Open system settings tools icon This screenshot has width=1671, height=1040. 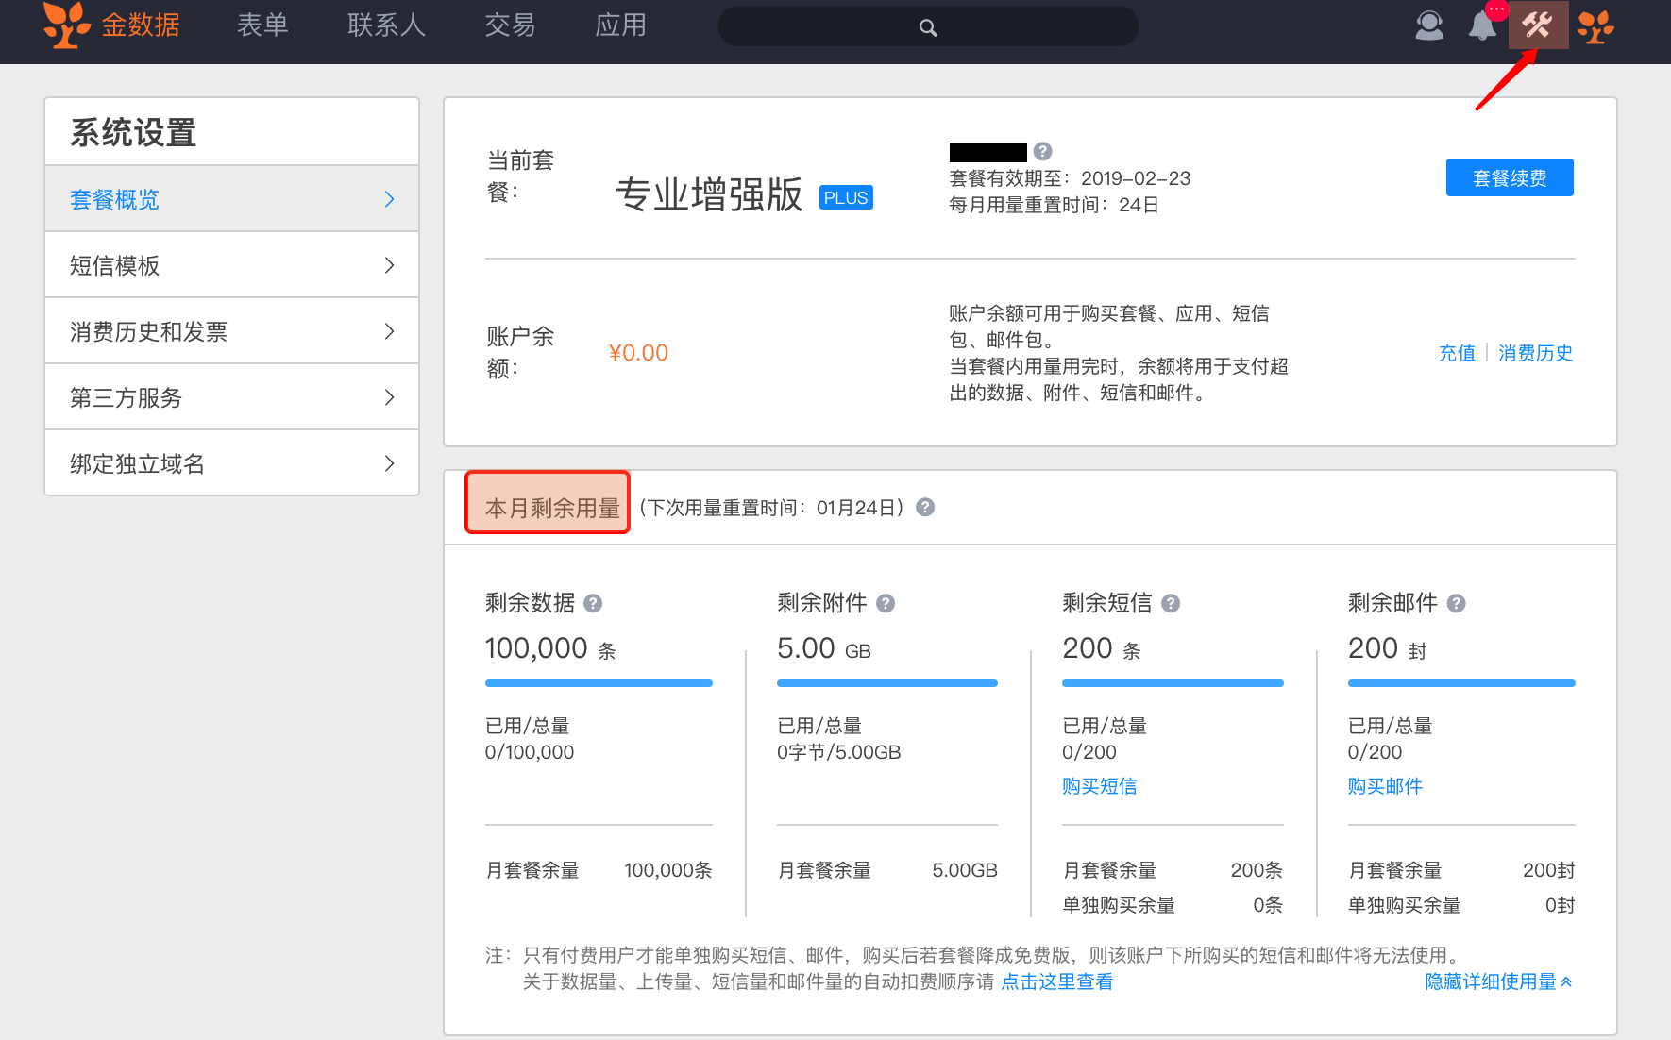click(1538, 25)
